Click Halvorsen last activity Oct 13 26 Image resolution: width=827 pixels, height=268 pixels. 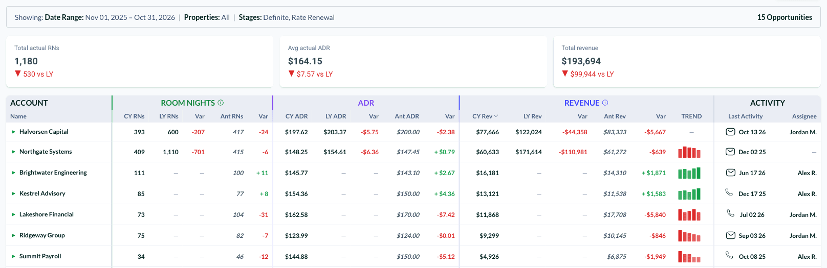click(x=752, y=132)
